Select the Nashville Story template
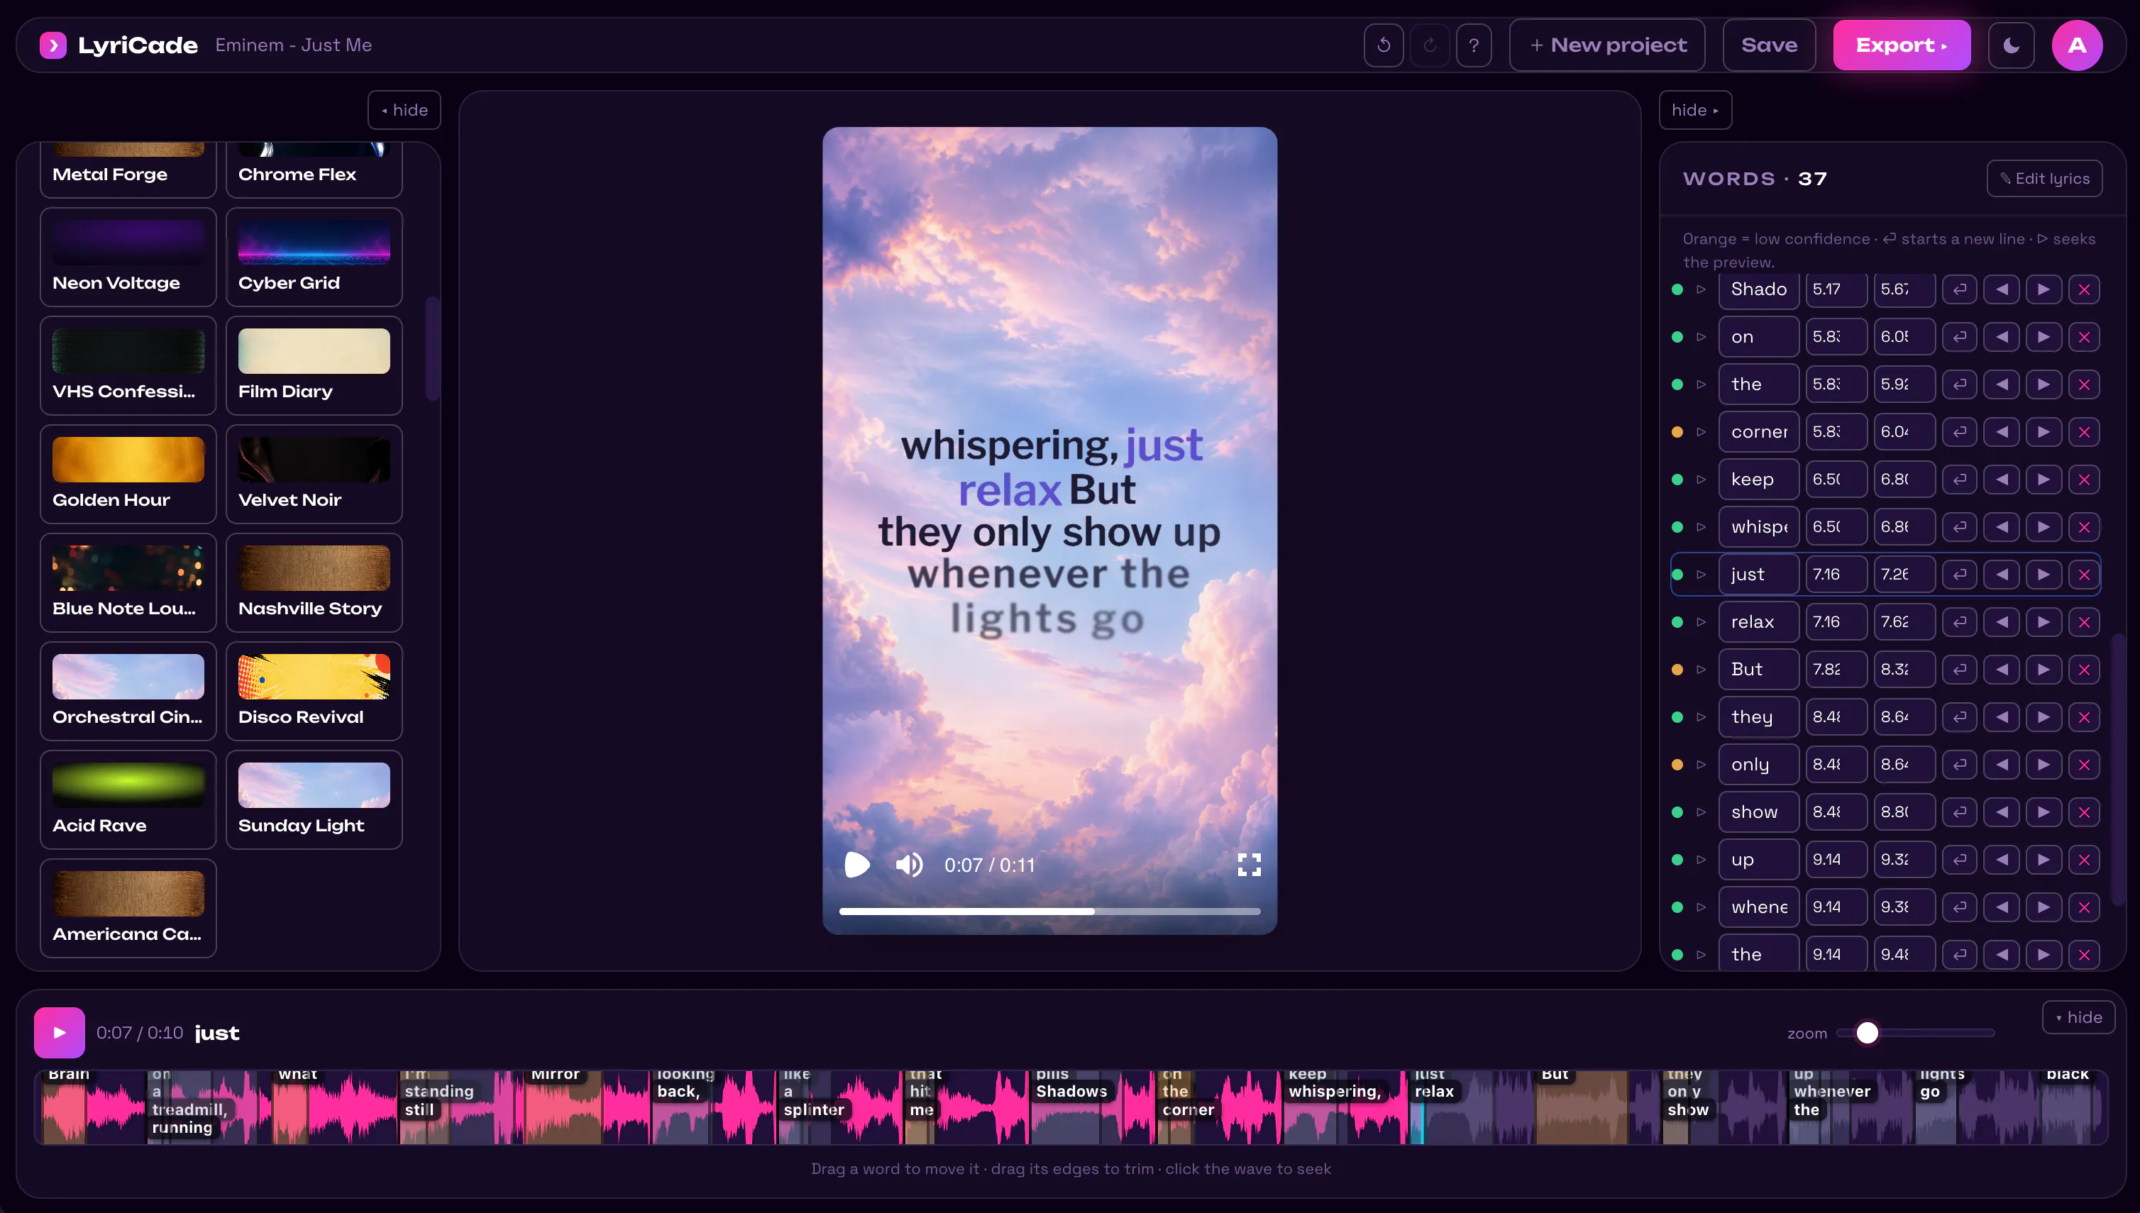 (314, 582)
